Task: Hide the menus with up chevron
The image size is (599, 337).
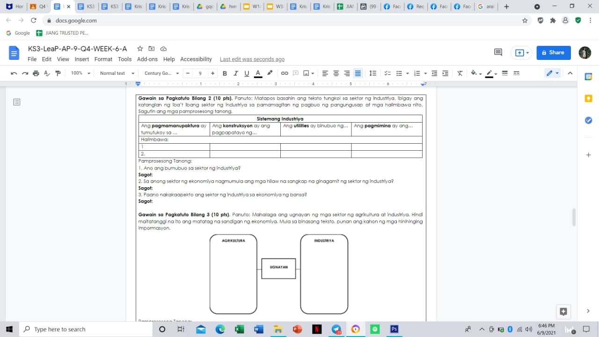Action: click(x=570, y=73)
